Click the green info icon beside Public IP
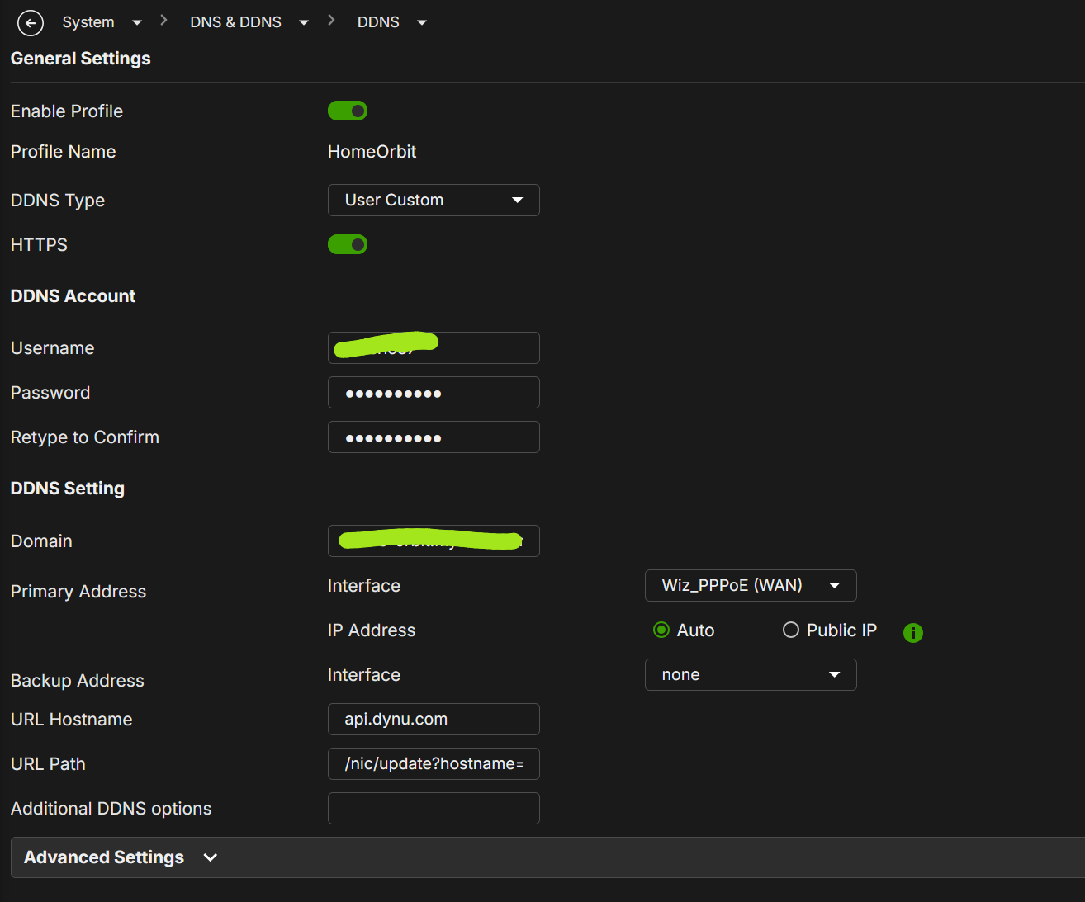The height and width of the screenshot is (902, 1085). [x=912, y=633]
